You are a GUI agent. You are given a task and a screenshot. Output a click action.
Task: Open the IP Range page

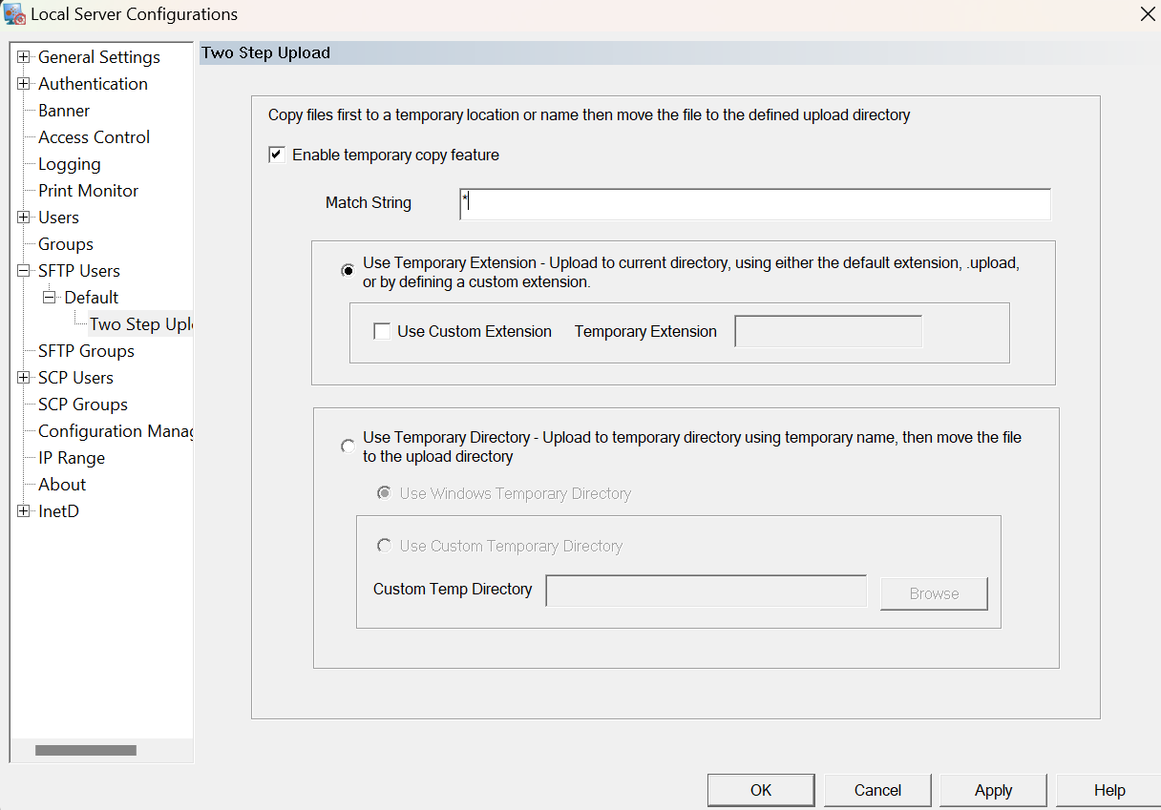[x=72, y=458]
